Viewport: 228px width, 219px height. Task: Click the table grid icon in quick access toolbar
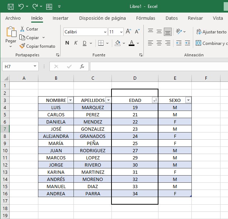49,6
